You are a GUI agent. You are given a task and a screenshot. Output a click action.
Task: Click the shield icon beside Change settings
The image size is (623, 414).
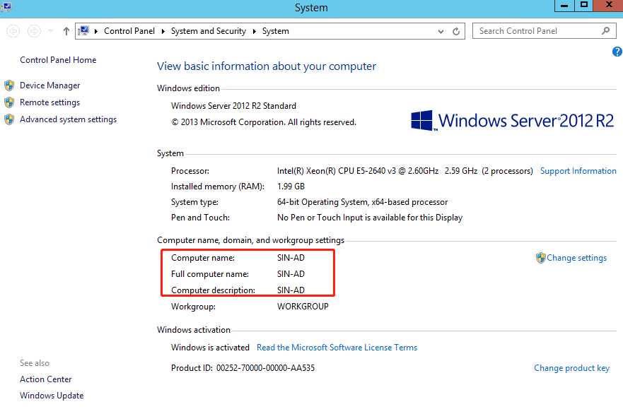pos(540,258)
